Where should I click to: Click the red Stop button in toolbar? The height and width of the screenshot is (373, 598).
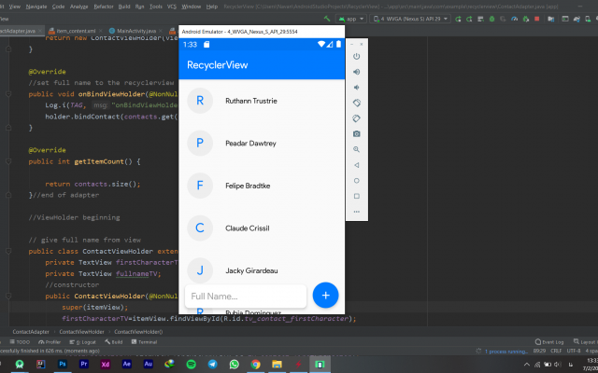(537, 19)
